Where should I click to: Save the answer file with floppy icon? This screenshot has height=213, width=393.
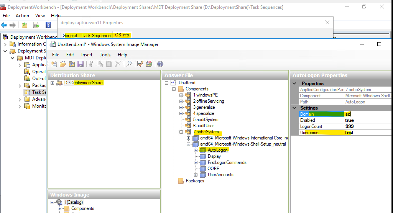pyautogui.click(x=81, y=64)
